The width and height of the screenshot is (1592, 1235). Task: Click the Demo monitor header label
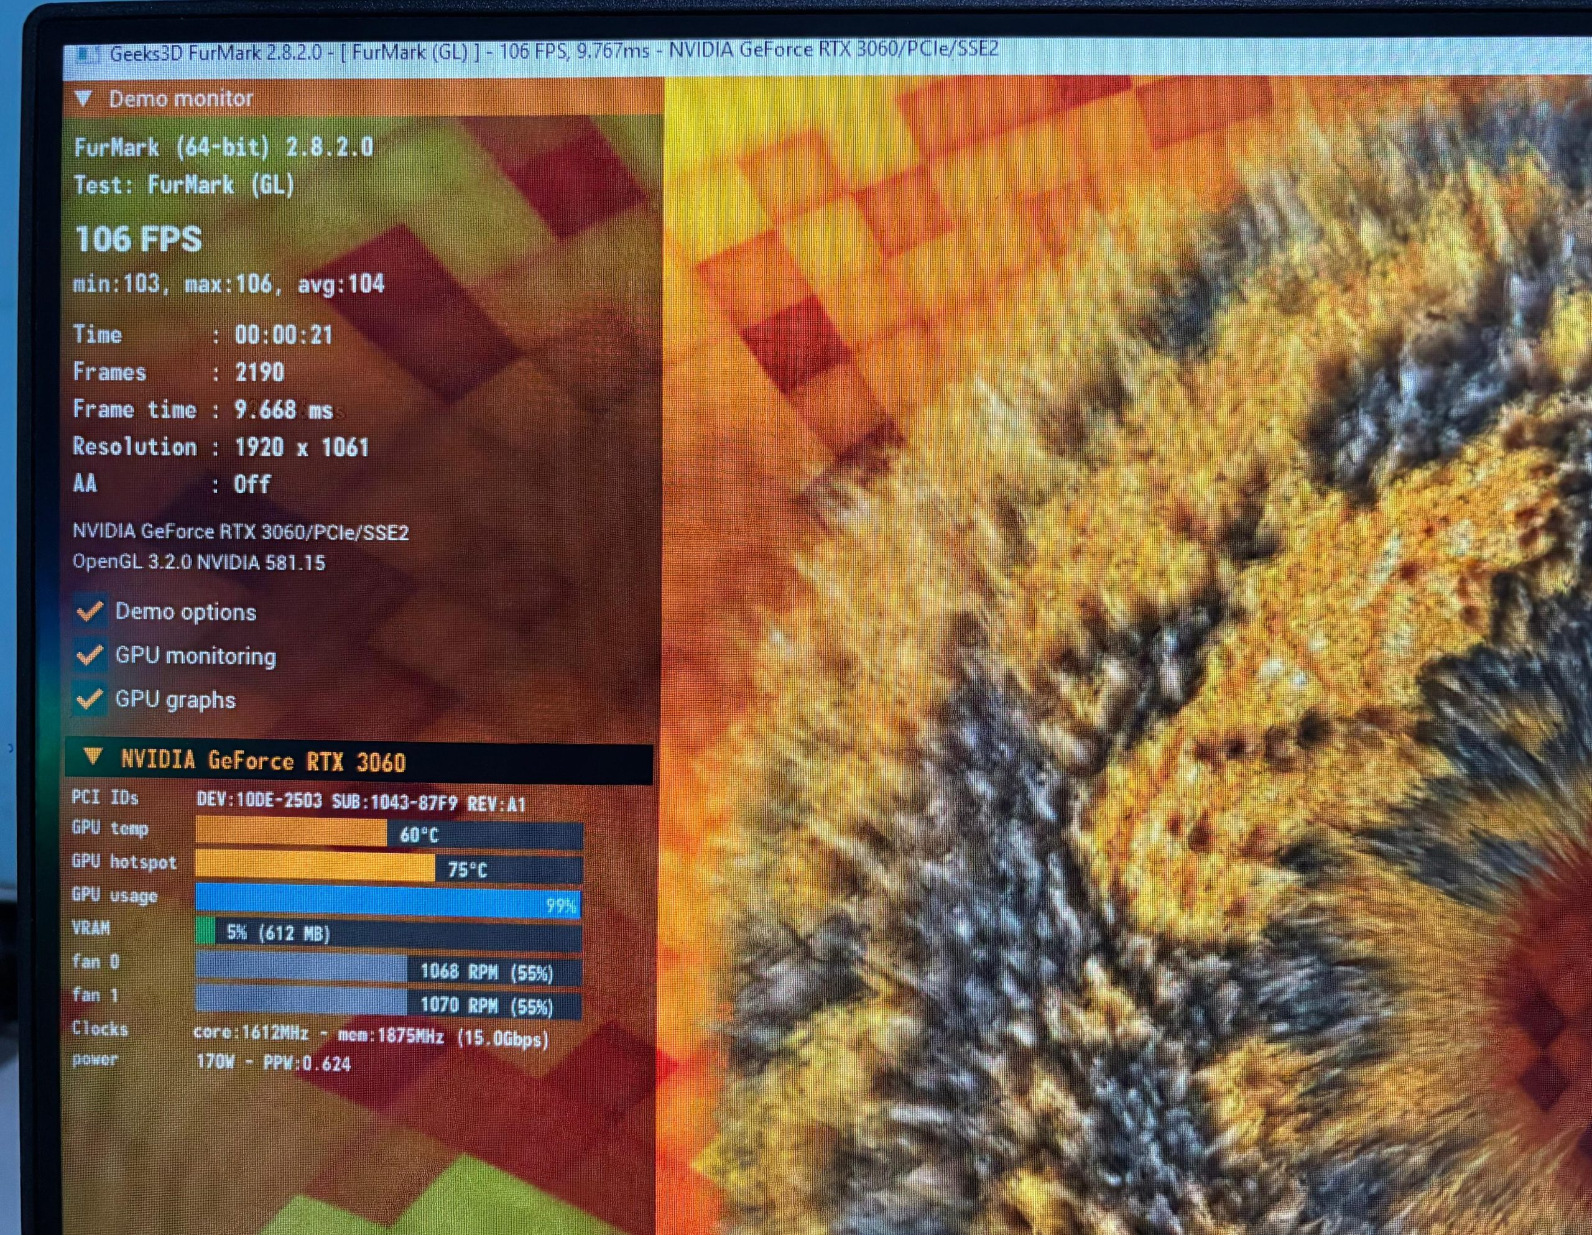tap(181, 98)
